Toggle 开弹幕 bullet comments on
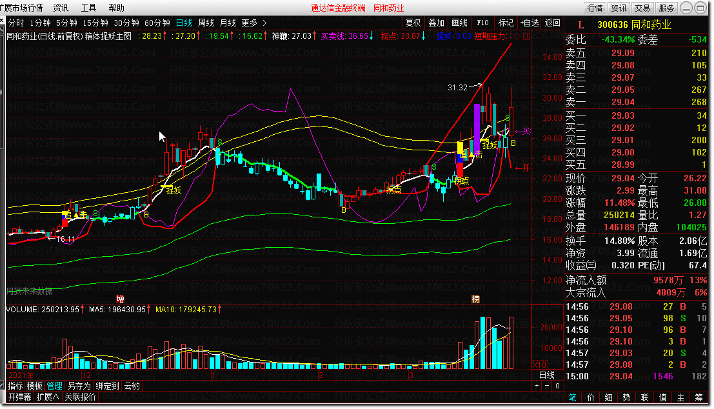The width and height of the screenshot is (714, 409). (19, 397)
